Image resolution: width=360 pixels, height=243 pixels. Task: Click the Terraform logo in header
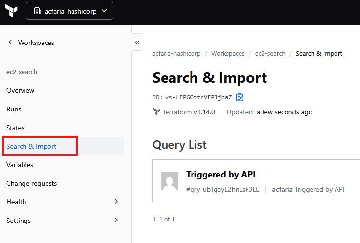[x=11, y=11]
